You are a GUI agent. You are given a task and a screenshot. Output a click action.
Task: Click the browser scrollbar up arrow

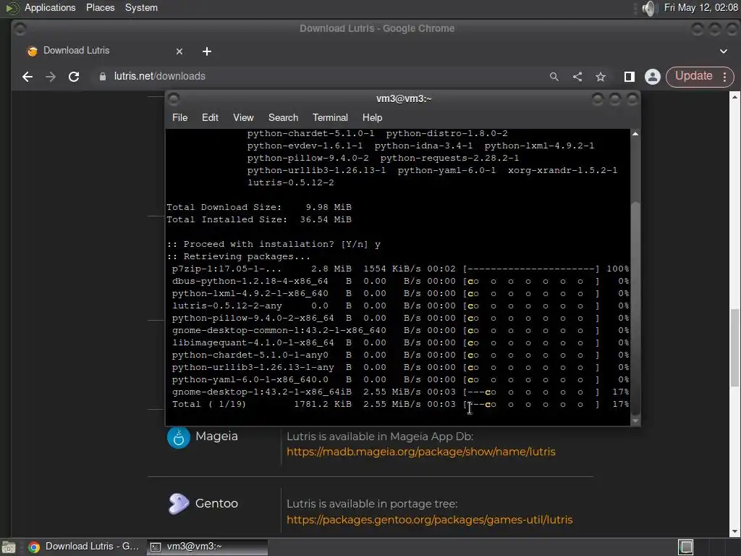(x=735, y=97)
